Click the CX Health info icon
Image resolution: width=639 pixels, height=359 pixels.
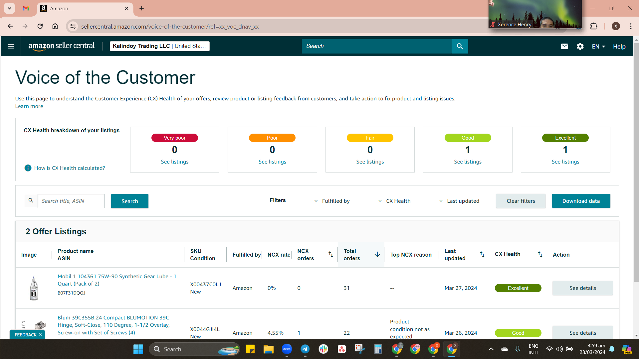click(28, 168)
